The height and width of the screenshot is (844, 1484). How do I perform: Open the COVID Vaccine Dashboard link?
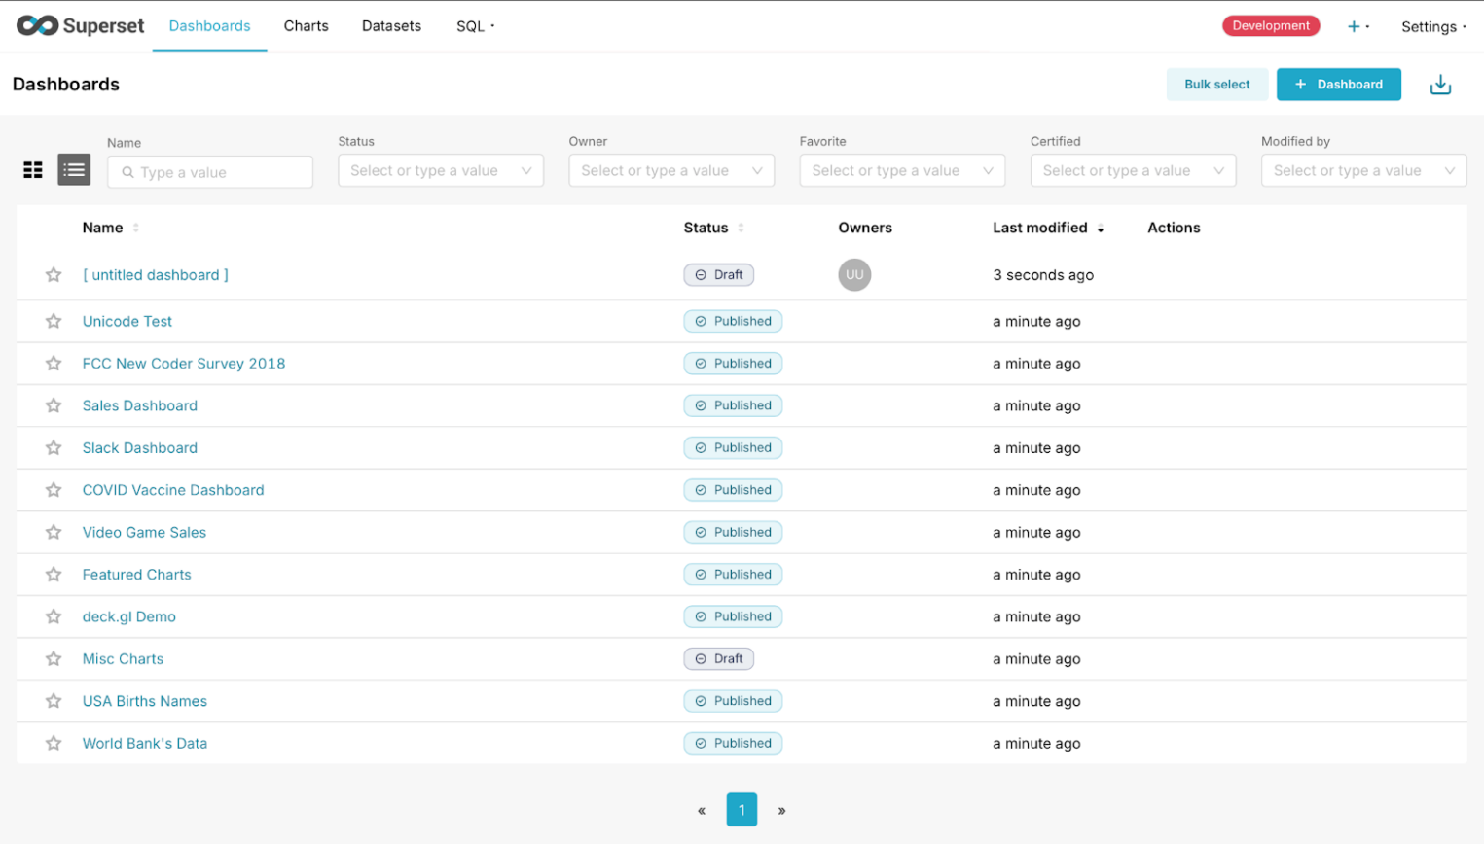click(173, 490)
